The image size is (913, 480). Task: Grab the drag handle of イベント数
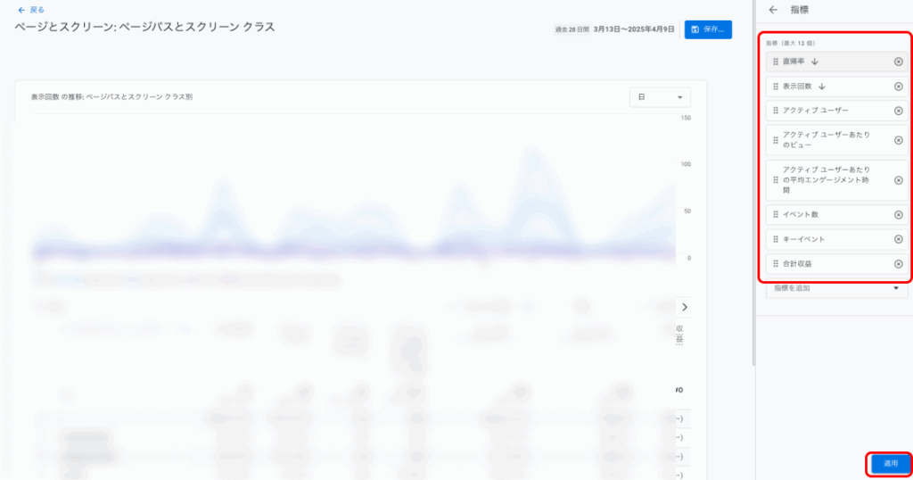[776, 215]
